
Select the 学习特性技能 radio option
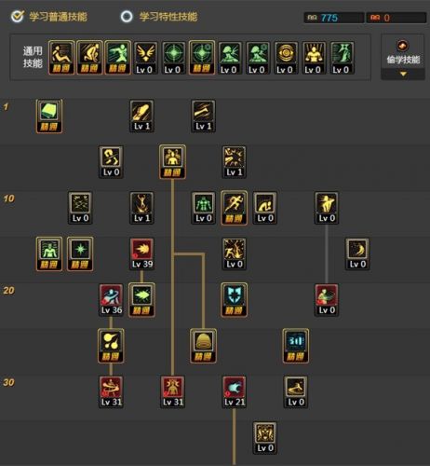pos(159,17)
